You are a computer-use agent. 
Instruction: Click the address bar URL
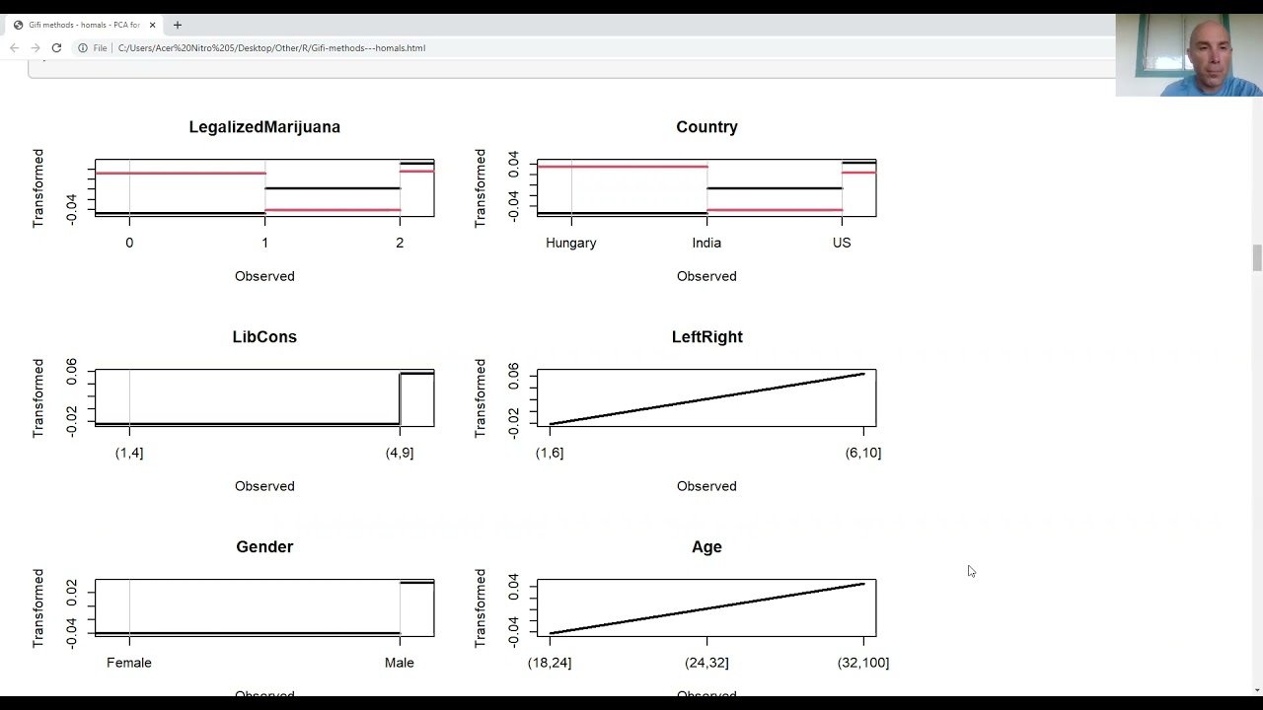coord(271,47)
